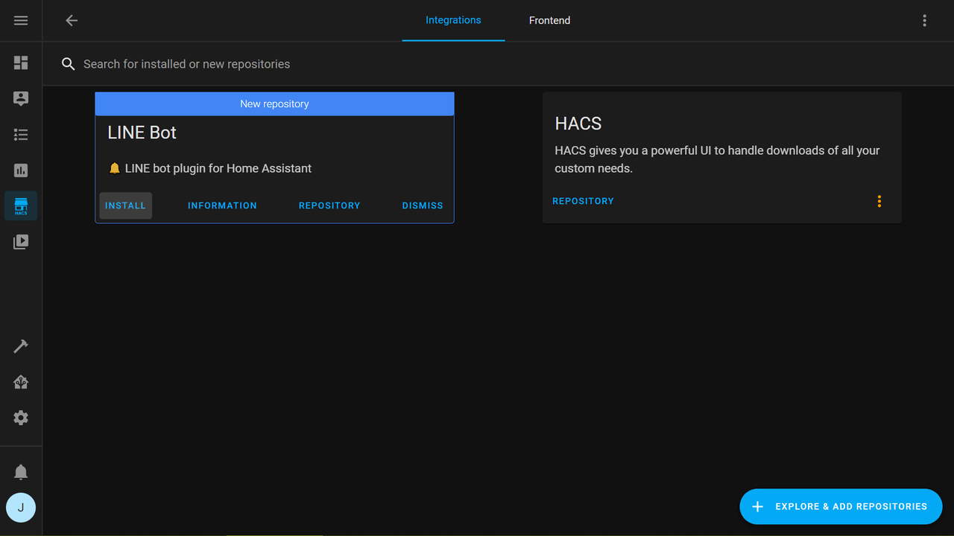Switch to the Frontend tab
Image resolution: width=954 pixels, height=536 pixels.
point(549,21)
